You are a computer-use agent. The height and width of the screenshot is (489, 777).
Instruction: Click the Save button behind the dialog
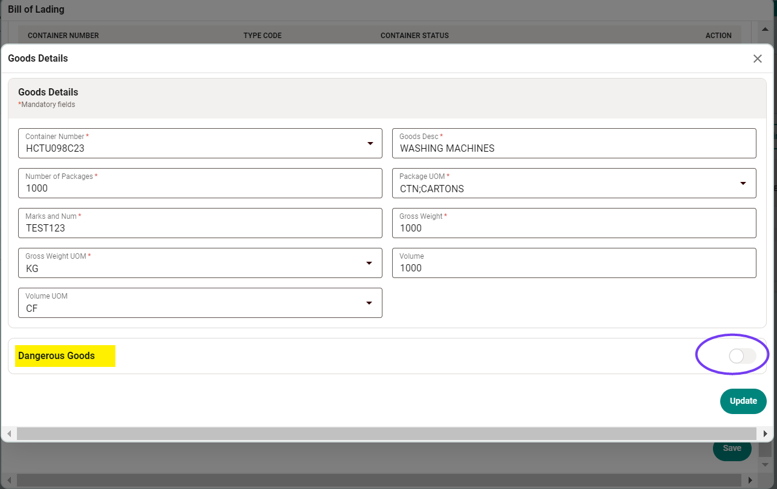point(732,448)
